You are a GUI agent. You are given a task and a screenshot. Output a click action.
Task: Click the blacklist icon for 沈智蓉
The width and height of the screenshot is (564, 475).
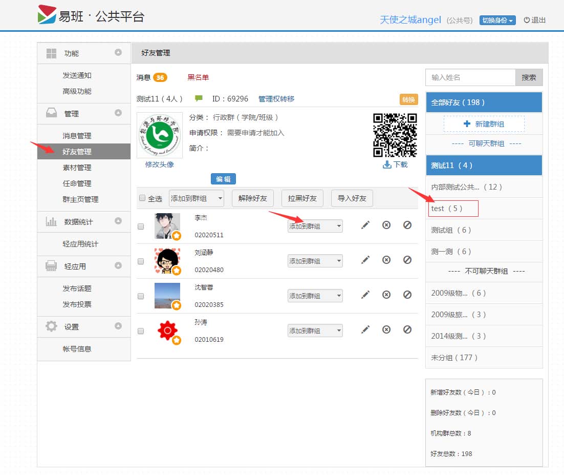[407, 295]
